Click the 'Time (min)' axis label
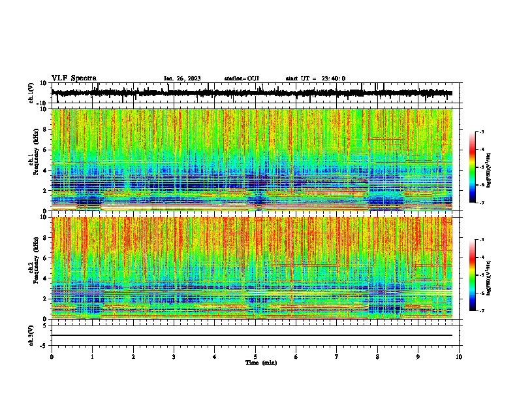517x400 pixels. coord(261,363)
